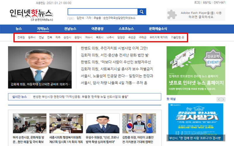Select the 나주시 submenu item
This screenshot has width=234, height=146.
pos(111,37)
